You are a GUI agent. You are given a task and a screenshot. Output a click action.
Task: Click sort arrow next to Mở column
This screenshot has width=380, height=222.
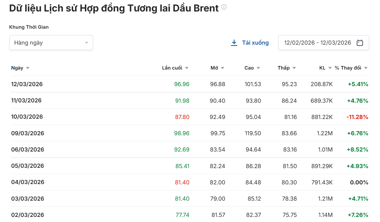click(223, 68)
